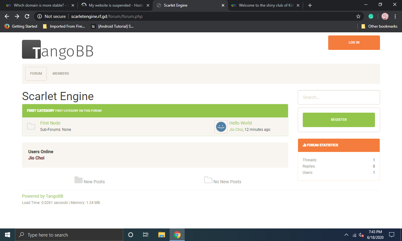
Task: Close the 'Welcome to the shiny club' tab
Action: click(x=298, y=5)
